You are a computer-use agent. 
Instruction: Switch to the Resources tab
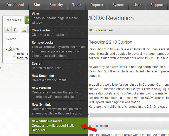(13, 20)
